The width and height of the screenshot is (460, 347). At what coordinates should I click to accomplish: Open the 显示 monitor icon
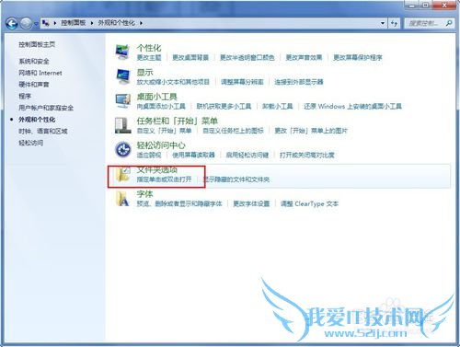point(123,76)
